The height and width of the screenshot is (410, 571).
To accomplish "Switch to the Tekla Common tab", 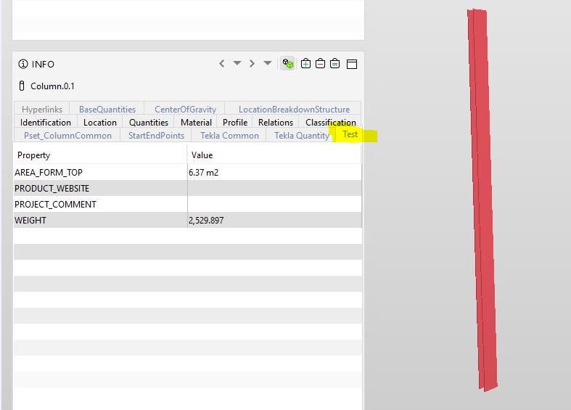I will pos(229,136).
